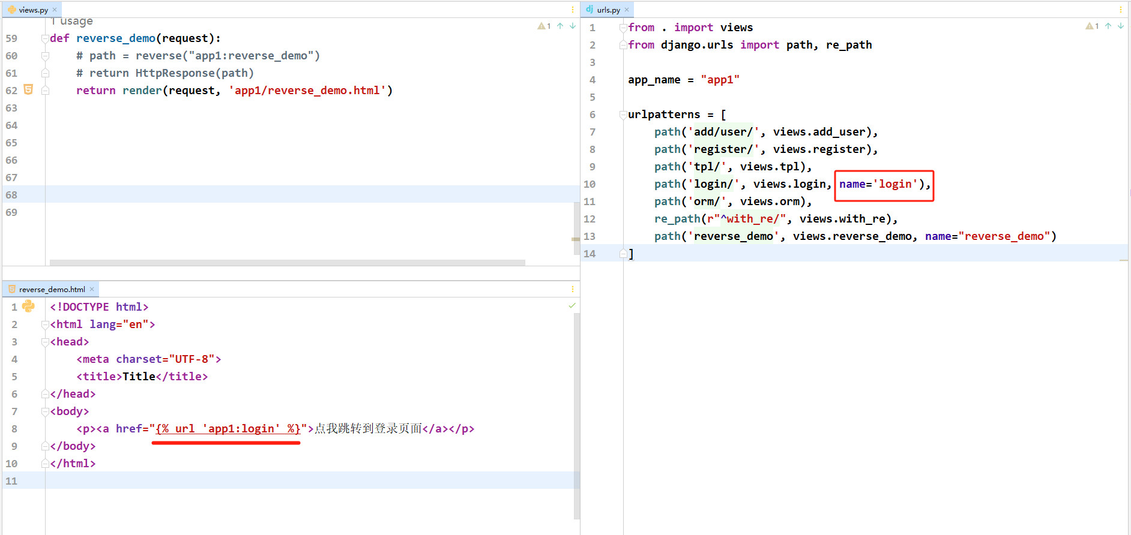Go to previous highlighted error in views.py
The image size is (1131, 535).
[560, 26]
